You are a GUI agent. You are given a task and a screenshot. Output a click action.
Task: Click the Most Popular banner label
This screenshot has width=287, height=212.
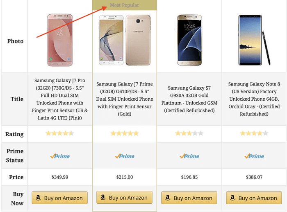[x=125, y=6]
